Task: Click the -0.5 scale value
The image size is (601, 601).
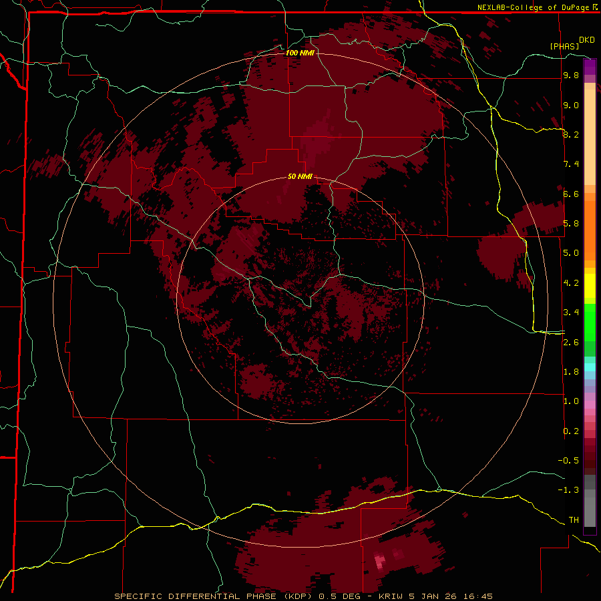Action: click(x=568, y=461)
